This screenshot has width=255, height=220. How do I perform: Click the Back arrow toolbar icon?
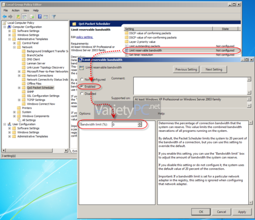click(x=5, y=17)
